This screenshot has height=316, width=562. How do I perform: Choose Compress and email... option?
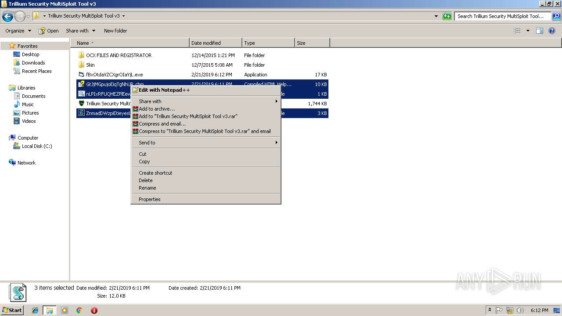pos(205,124)
